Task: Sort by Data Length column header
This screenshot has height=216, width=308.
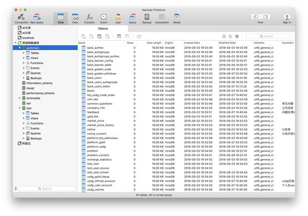Action: (x=154, y=43)
